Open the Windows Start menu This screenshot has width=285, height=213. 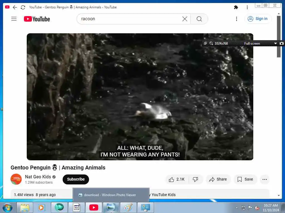(7, 207)
